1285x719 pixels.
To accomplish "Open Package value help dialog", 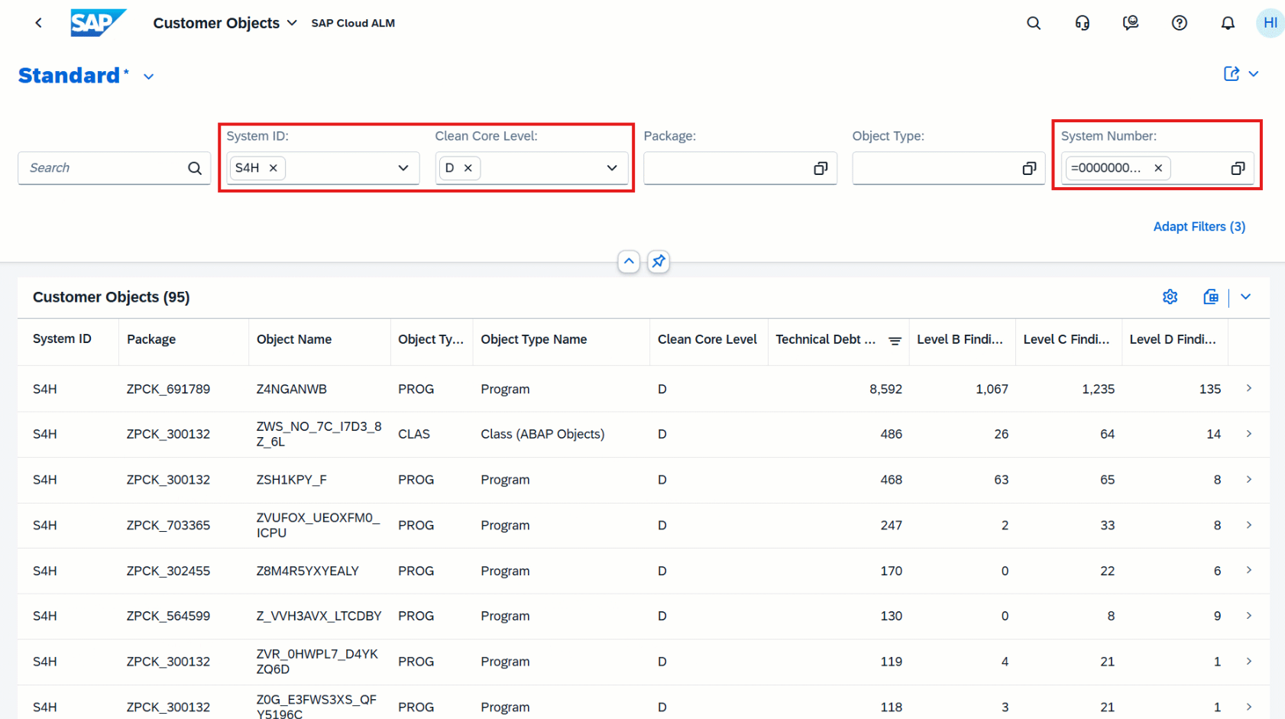I will pyautogui.click(x=821, y=168).
